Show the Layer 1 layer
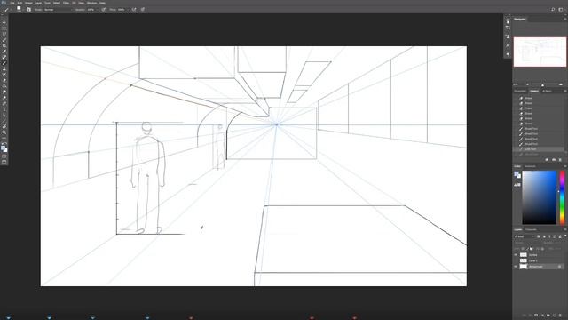This screenshot has width=568, height=320. [516, 260]
